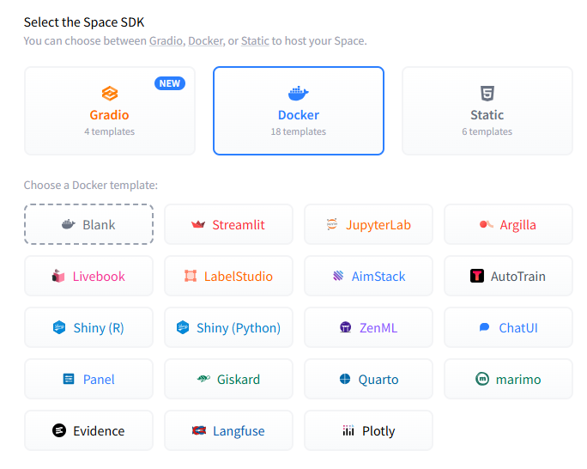Pick the Shiny (Python) template

click(x=228, y=328)
